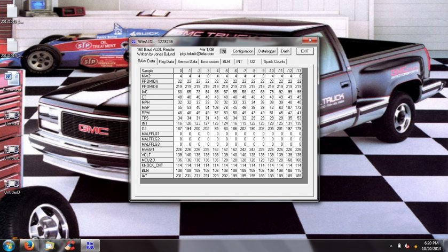
Task: Select the PROMIDB row label
Action: pyautogui.click(x=156, y=86)
